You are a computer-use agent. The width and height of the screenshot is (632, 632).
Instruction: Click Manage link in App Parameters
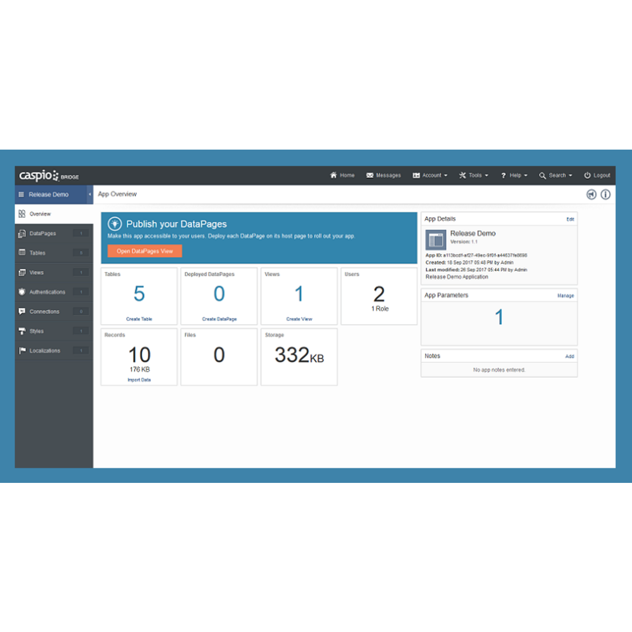coord(565,296)
